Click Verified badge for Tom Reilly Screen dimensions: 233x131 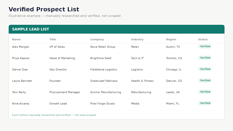[x=205, y=92]
